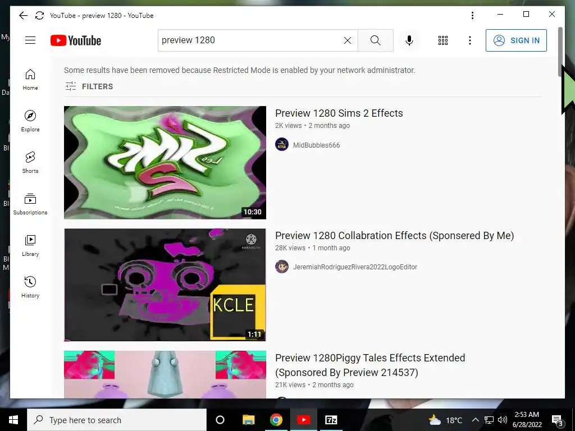
Task: Visit JeremiahRodriguezRivera2022LogoEditor channel
Action: 355,267
